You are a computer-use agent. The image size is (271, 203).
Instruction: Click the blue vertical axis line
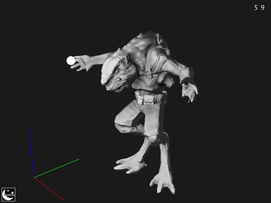coord(30,152)
